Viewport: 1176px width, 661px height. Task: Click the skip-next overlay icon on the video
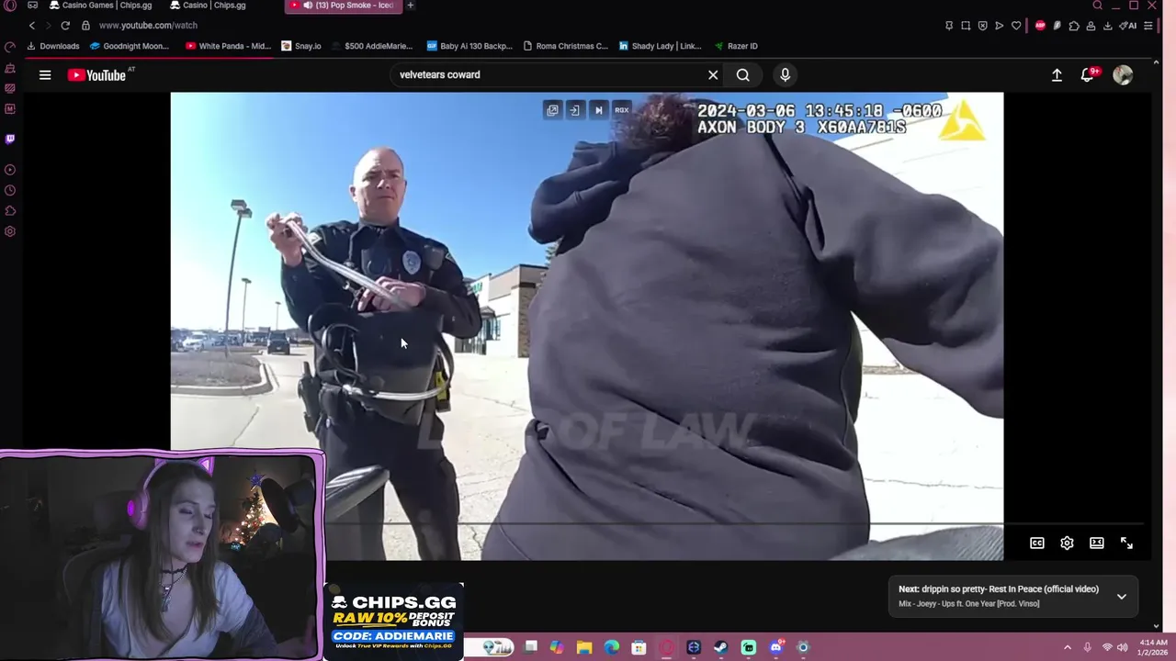tap(598, 110)
